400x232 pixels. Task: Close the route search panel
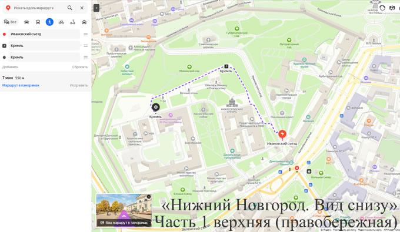82,8
